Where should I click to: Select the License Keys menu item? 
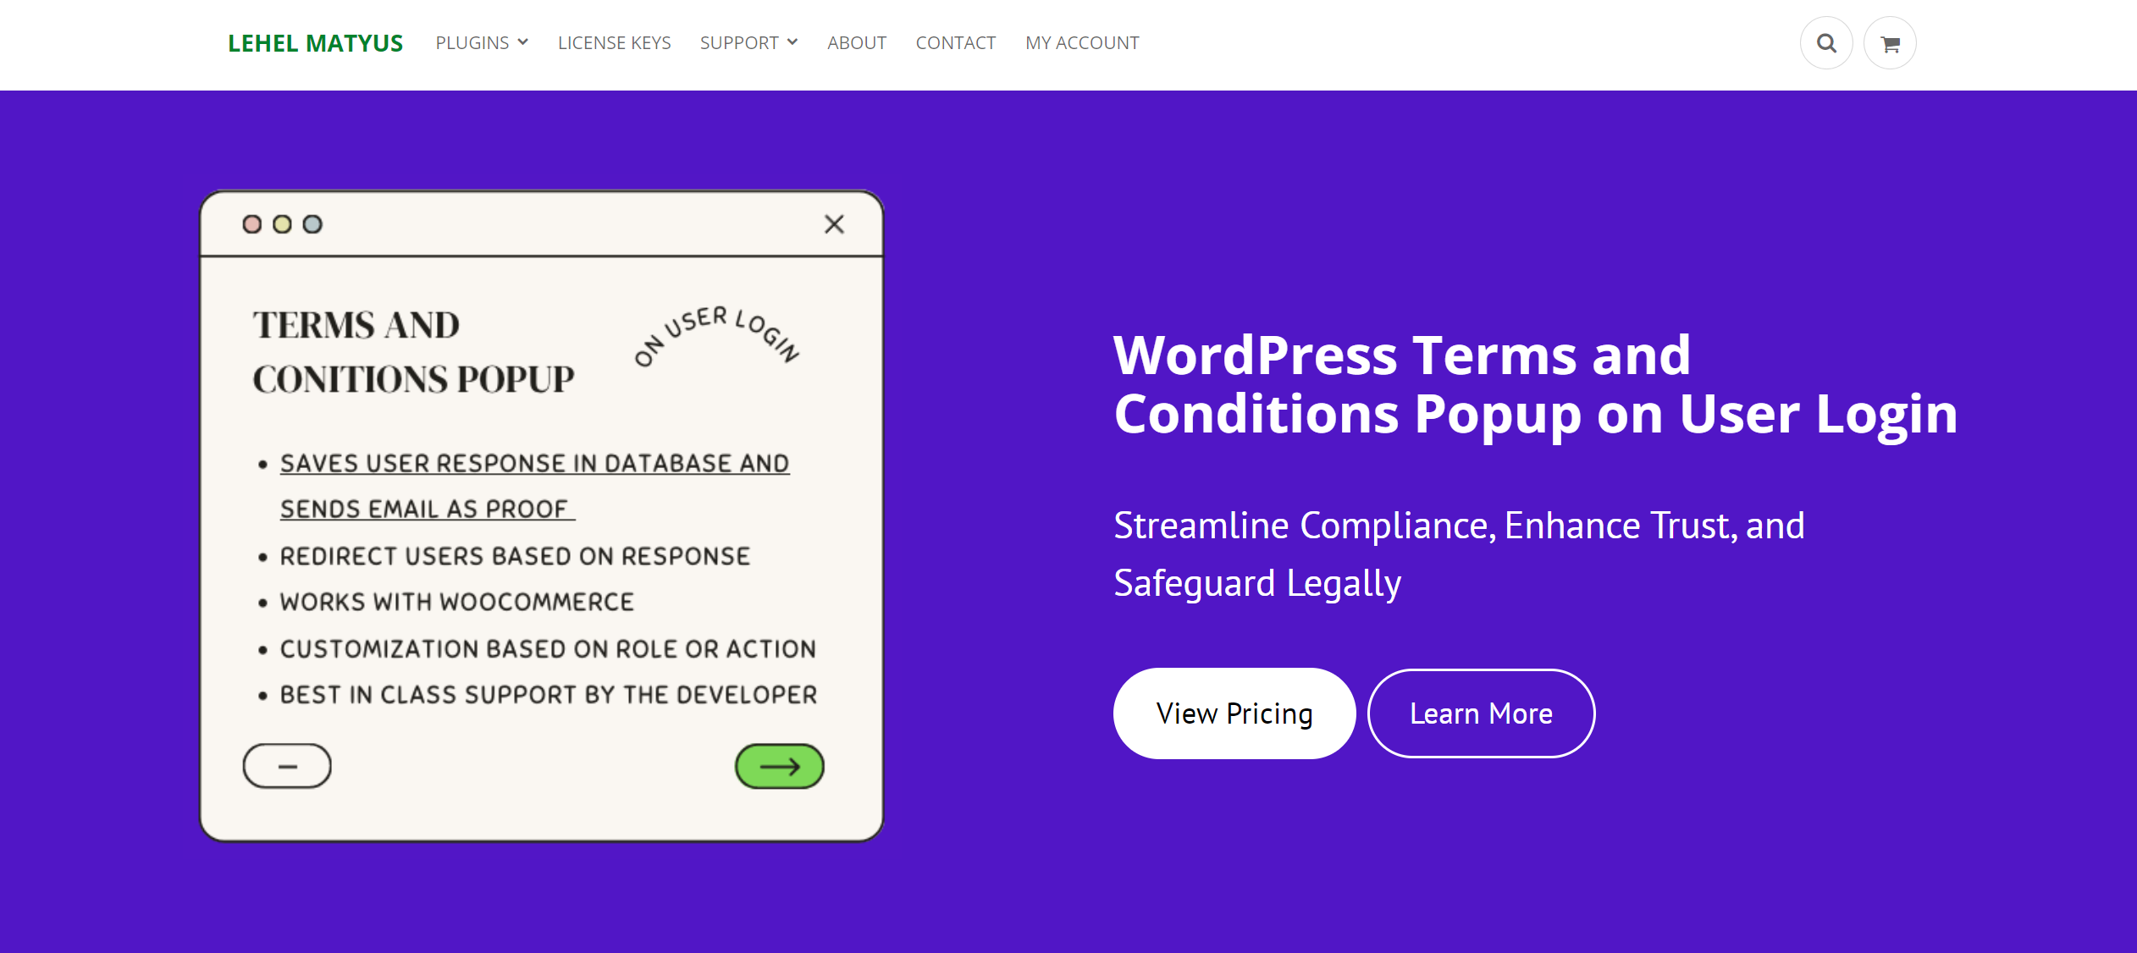tap(613, 42)
